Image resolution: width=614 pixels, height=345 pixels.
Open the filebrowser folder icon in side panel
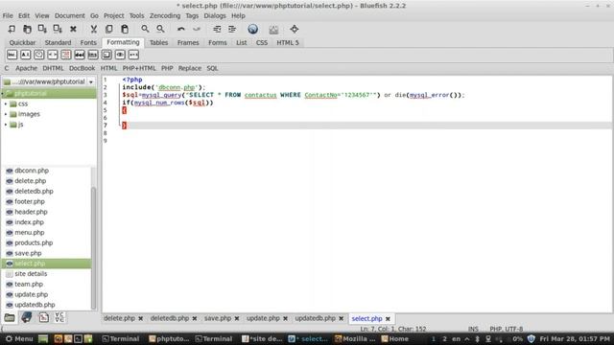point(10,317)
